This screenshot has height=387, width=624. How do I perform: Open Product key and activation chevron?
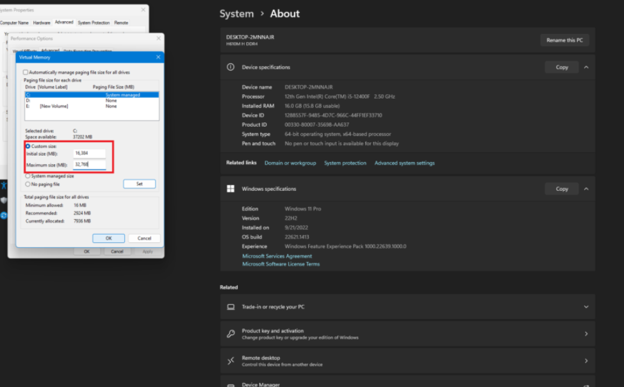pos(586,334)
